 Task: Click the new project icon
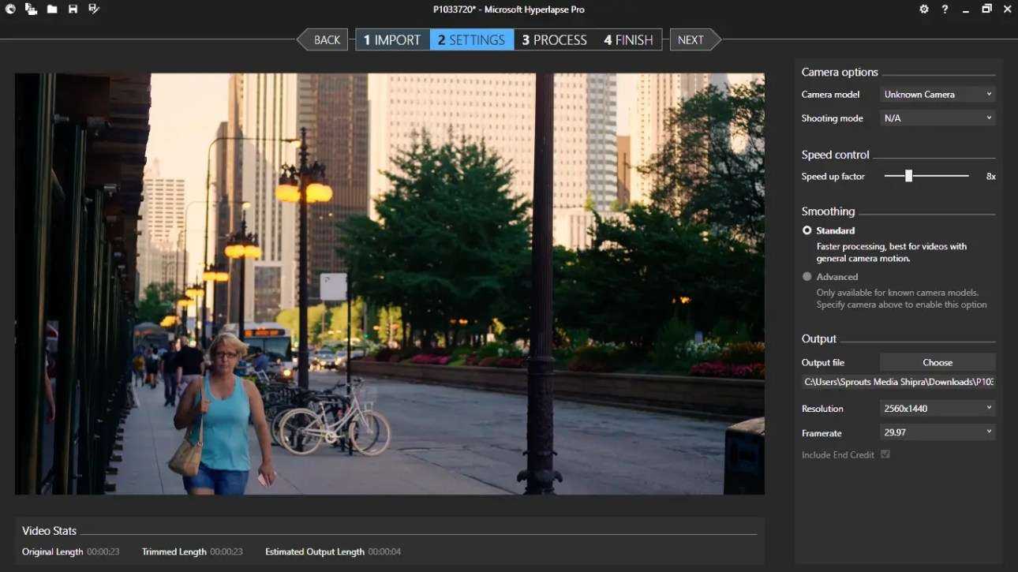(x=31, y=9)
